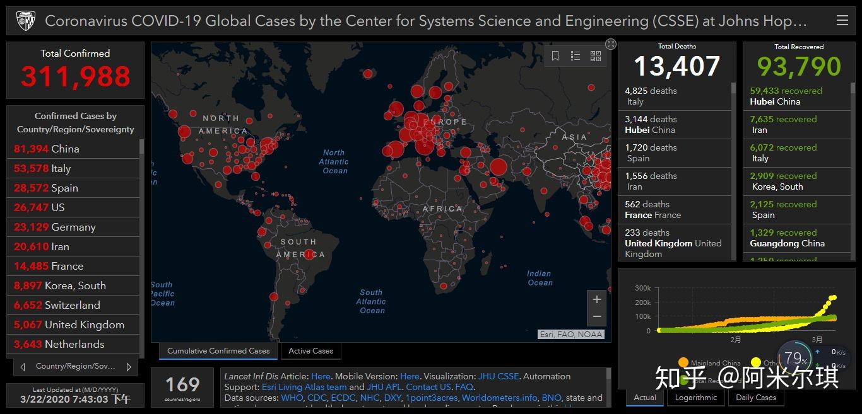
Task: Open the DXY data source link
Action: (393, 398)
